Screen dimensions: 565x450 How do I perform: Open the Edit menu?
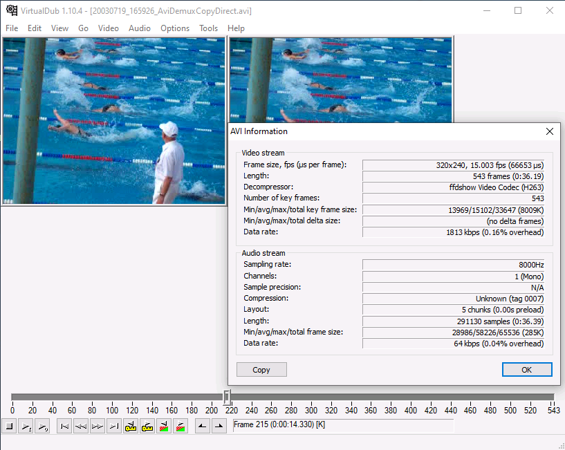[35, 28]
